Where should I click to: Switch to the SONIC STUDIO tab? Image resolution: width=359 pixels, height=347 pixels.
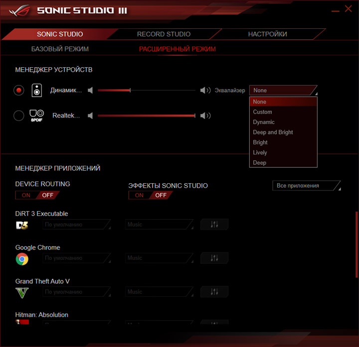coord(60,34)
